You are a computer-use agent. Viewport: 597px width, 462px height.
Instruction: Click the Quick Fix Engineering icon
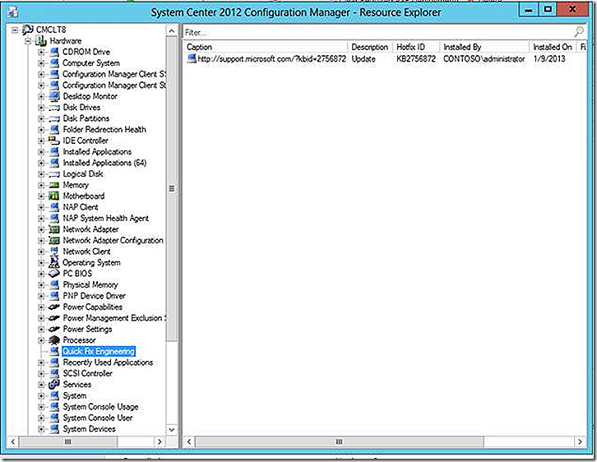54,351
